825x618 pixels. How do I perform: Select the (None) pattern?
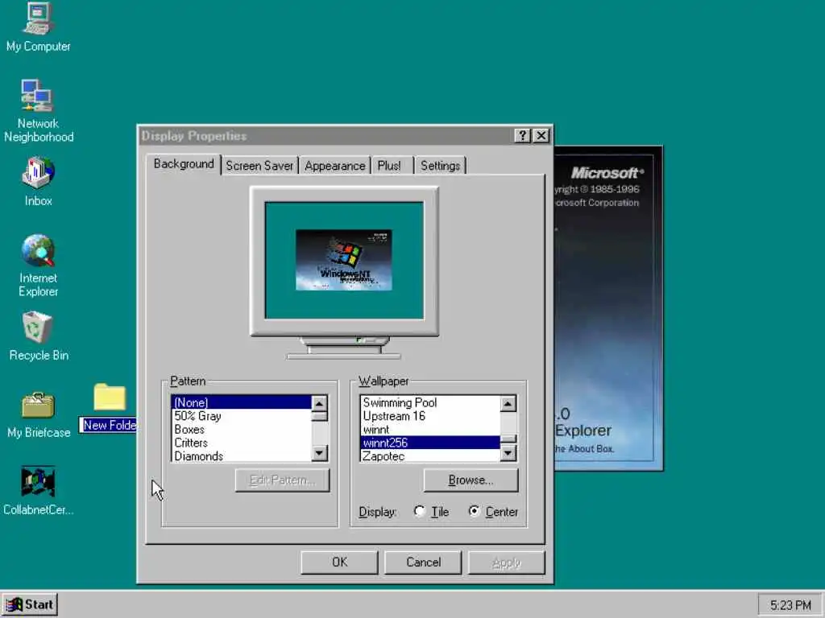click(x=242, y=402)
